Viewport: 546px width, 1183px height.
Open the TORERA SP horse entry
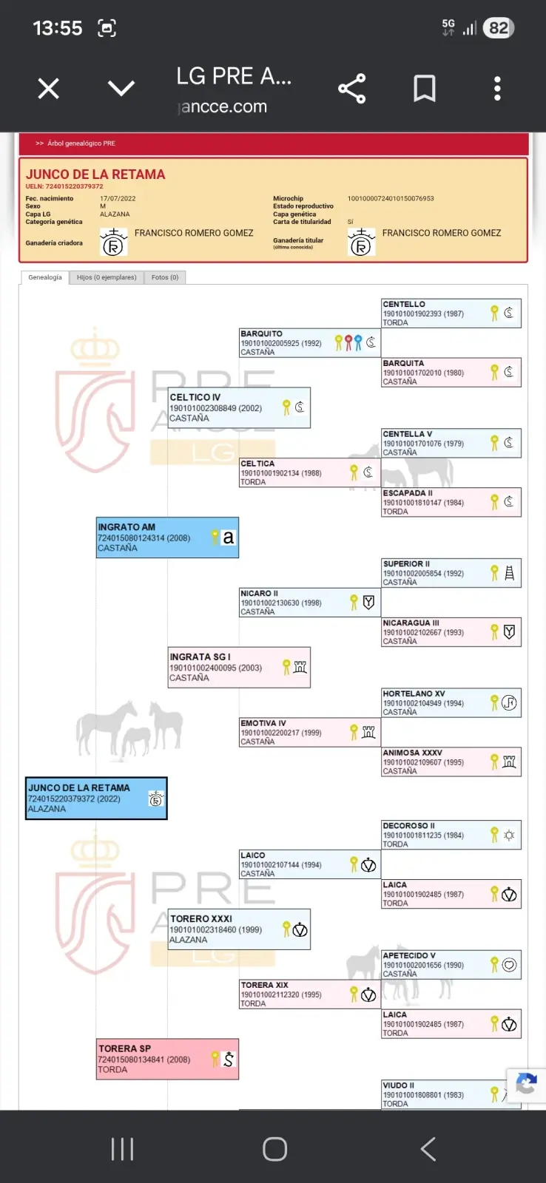click(167, 1059)
